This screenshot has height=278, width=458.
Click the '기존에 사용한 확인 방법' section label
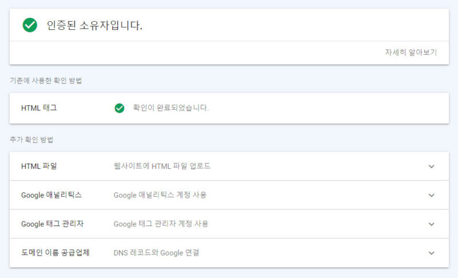pos(46,81)
